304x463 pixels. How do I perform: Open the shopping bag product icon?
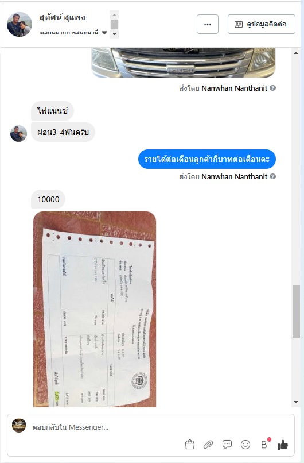pos(190,445)
